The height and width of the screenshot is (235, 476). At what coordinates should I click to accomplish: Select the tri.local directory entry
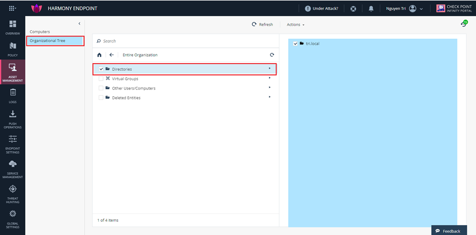coord(312,43)
